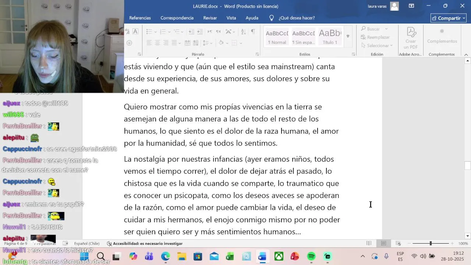
Task: Open the Correspondencia tab
Action: tap(177, 18)
